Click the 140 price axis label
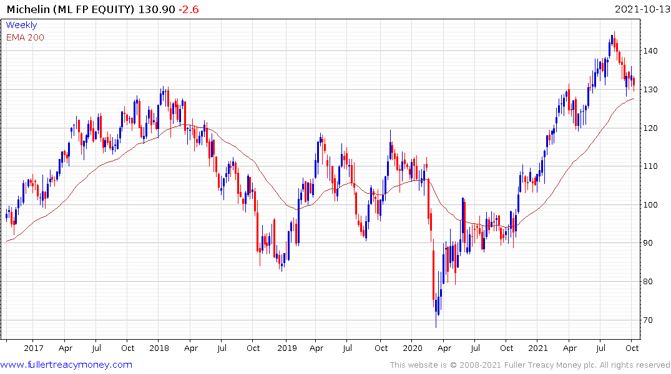 pos(650,51)
